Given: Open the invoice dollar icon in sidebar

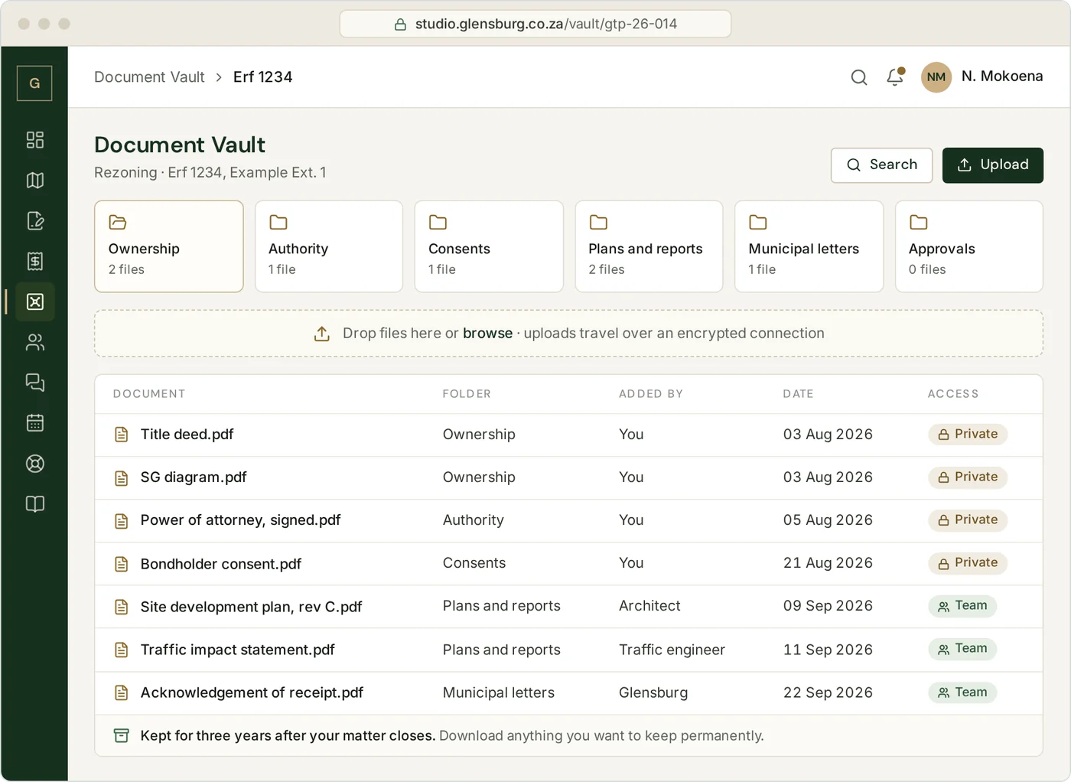Looking at the screenshot, I should (x=35, y=262).
